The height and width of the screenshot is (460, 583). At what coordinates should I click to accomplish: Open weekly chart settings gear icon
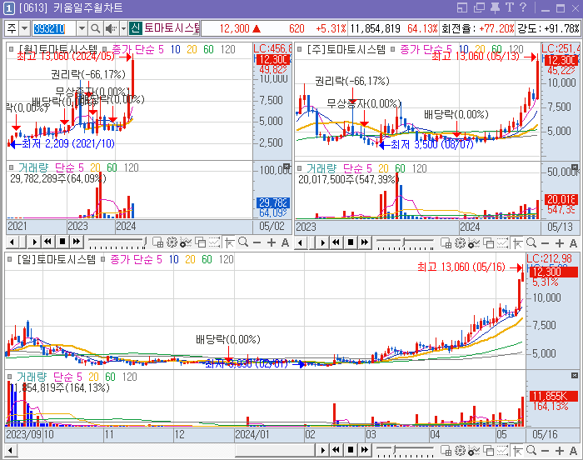pyautogui.click(x=460, y=243)
